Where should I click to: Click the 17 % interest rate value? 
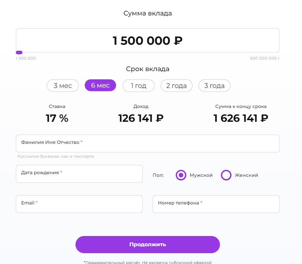coord(57,118)
